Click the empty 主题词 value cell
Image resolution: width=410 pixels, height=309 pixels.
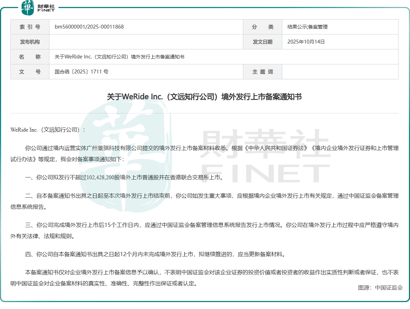340,72
